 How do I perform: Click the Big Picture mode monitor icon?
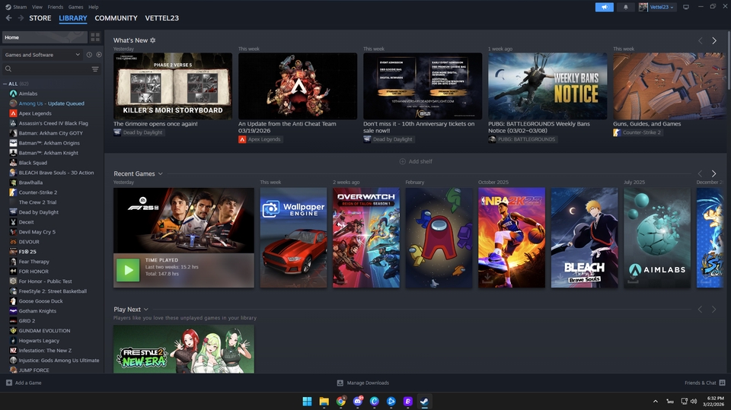pos(686,7)
